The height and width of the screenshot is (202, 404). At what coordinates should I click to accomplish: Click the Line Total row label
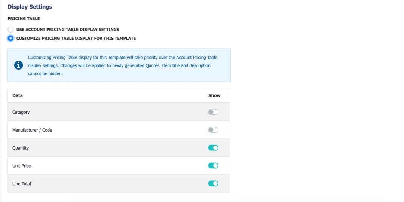click(x=22, y=184)
